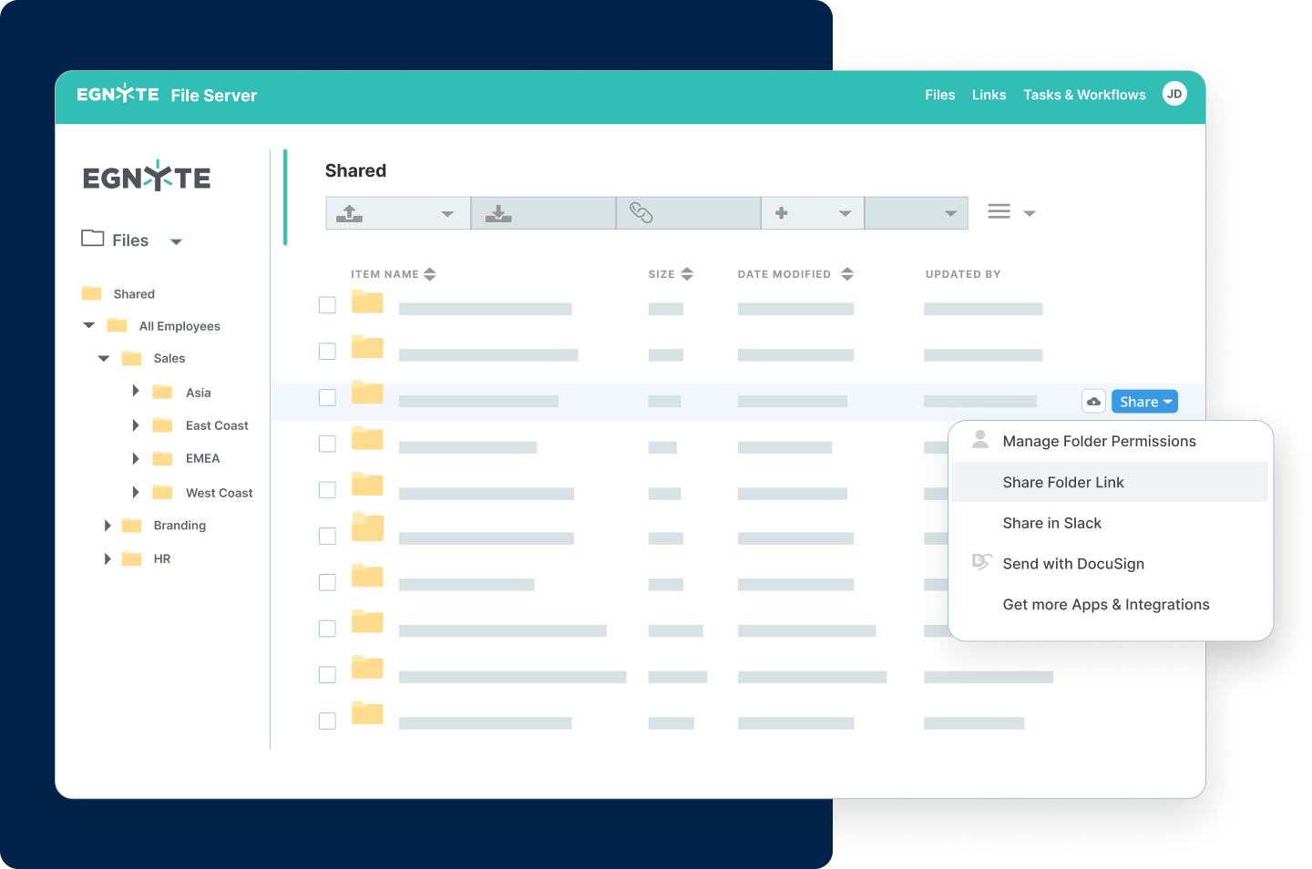Open Tasks & Workflows in the top bar
The height and width of the screenshot is (869, 1312).
click(x=1084, y=95)
